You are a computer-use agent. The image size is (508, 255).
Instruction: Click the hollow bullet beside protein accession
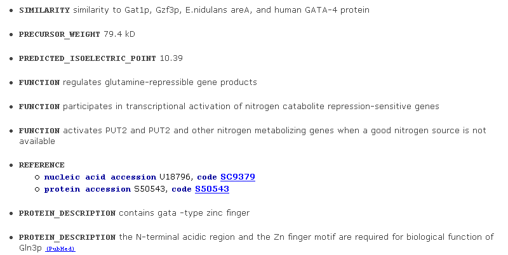tap(37, 189)
